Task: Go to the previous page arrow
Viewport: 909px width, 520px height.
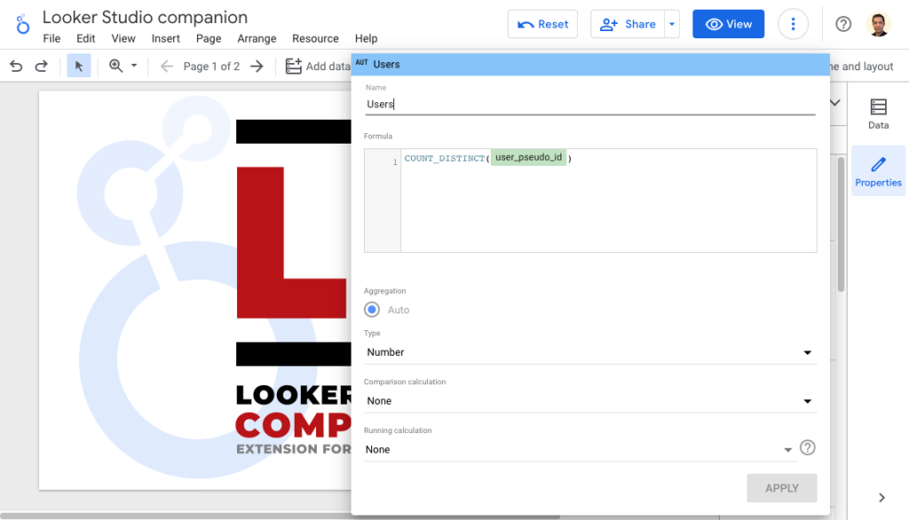Action: tap(167, 66)
